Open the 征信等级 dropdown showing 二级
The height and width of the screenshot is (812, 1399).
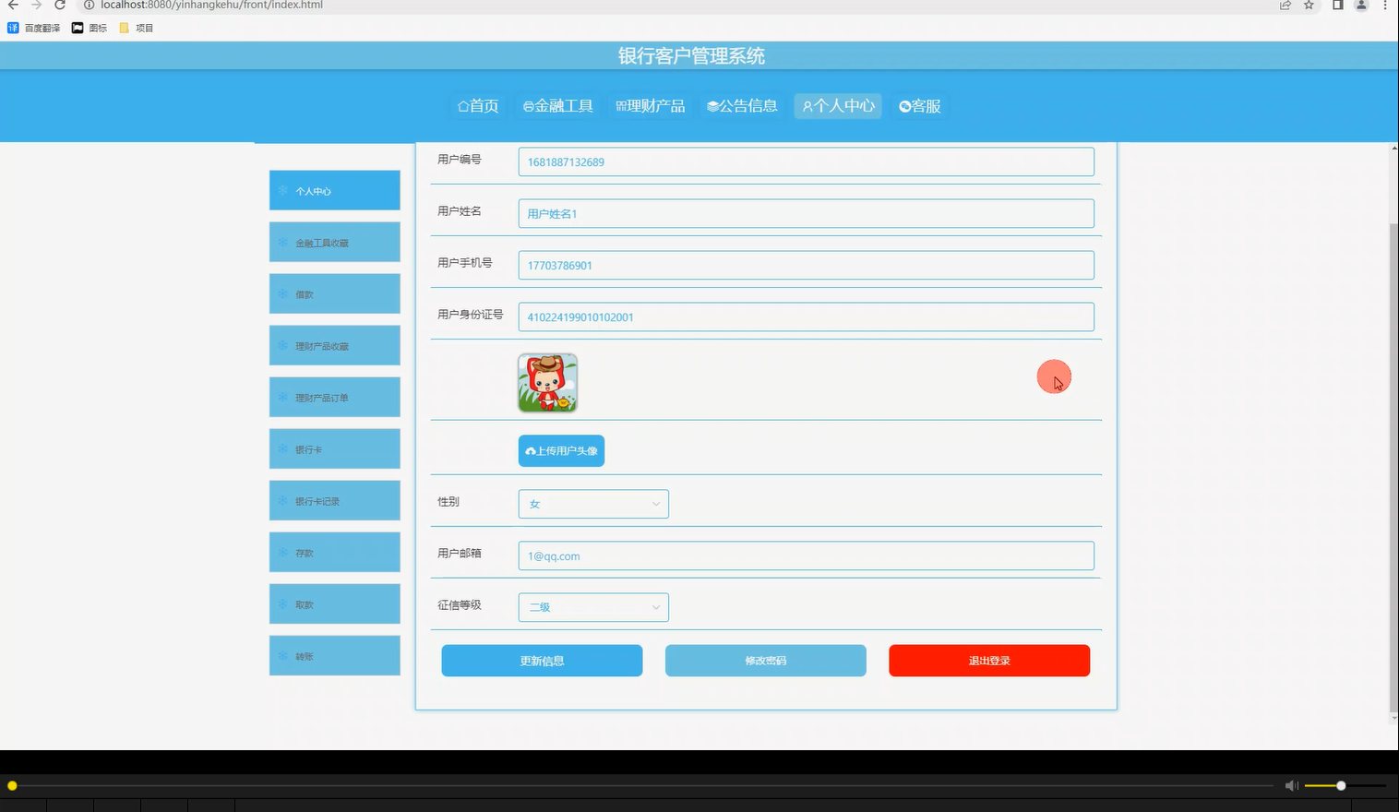593,607
